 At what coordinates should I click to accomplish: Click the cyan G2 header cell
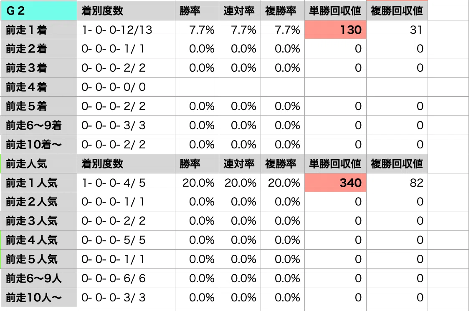pyautogui.click(x=39, y=11)
